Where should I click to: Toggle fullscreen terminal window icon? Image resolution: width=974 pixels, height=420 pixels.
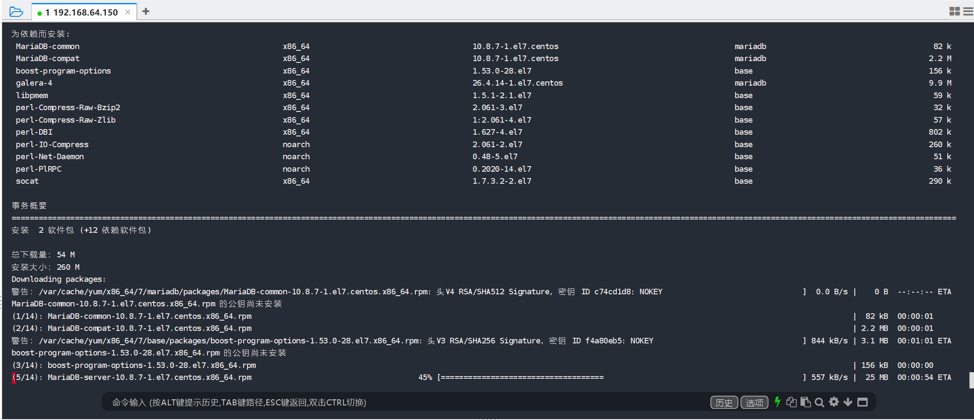(863, 402)
